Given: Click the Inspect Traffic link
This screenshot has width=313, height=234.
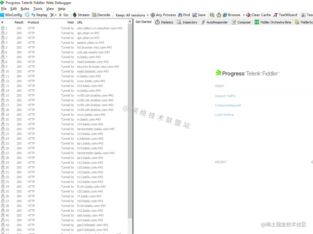Looking at the screenshot, I should [x=226, y=96].
